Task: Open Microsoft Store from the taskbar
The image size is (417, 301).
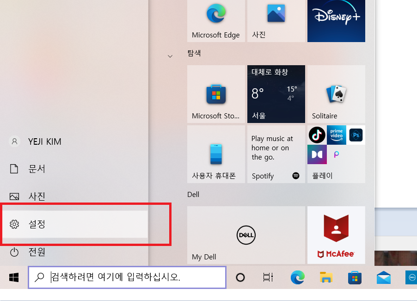Action: click(x=355, y=277)
